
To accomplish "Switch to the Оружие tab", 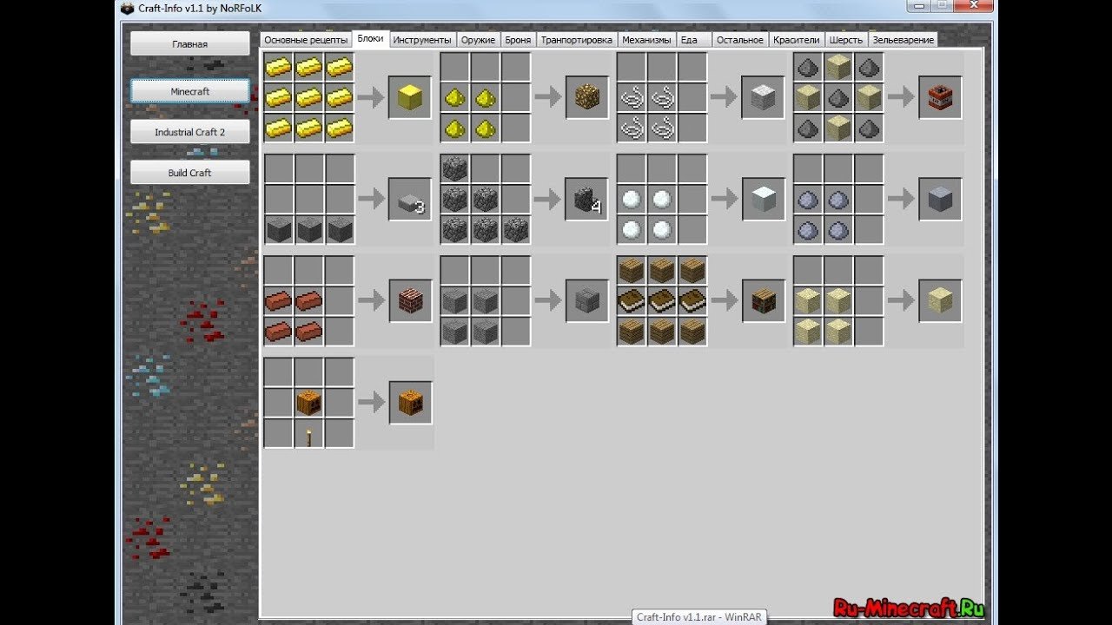I will 478,40.
